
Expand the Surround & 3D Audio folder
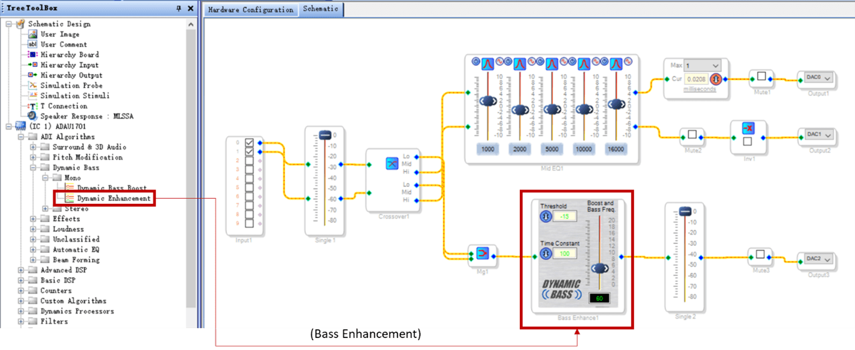click(34, 147)
